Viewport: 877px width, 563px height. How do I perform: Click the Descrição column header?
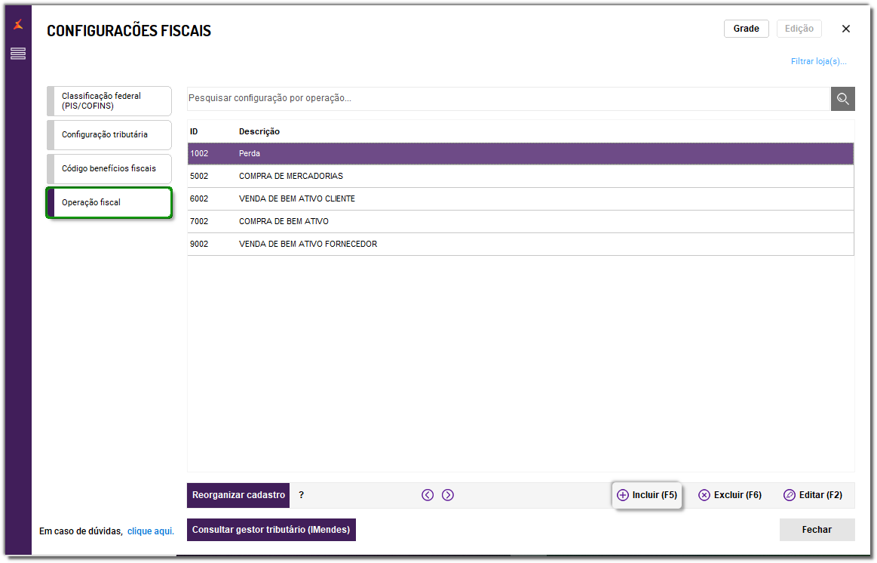tap(259, 132)
